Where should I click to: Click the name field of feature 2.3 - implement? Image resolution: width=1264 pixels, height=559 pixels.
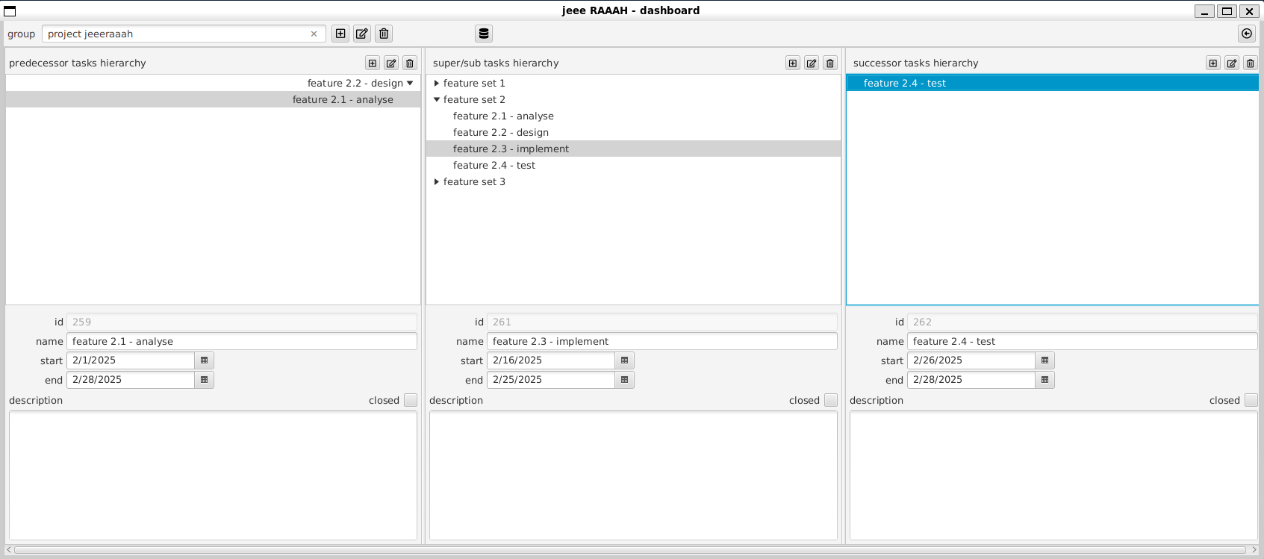pyautogui.click(x=661, y=341)
